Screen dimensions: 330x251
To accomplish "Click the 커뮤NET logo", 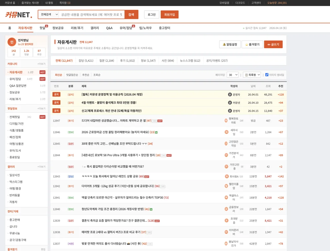I will (19, 15).
